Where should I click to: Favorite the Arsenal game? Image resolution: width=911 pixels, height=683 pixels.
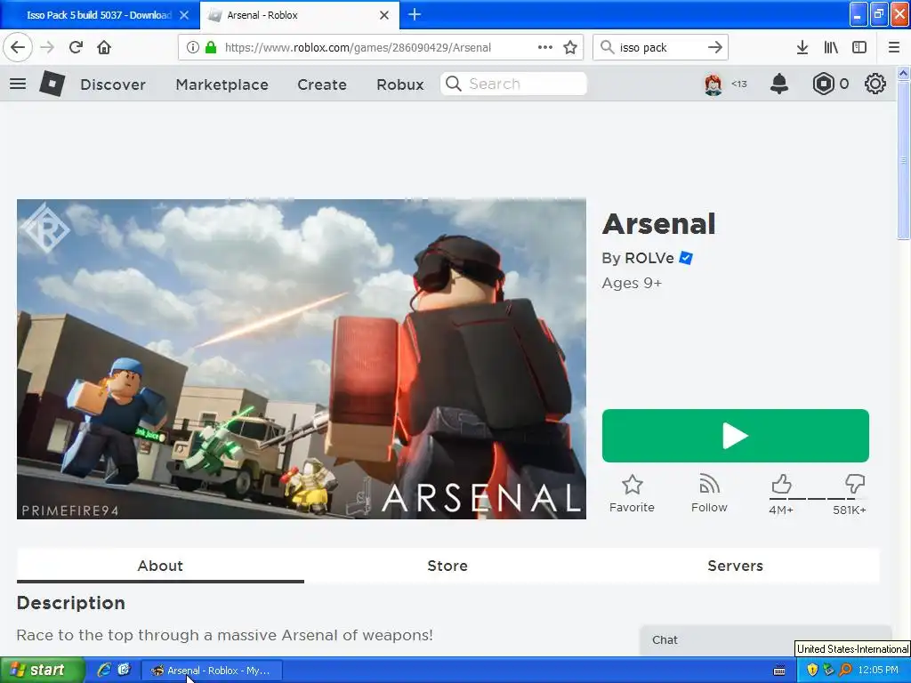(632, 494)
